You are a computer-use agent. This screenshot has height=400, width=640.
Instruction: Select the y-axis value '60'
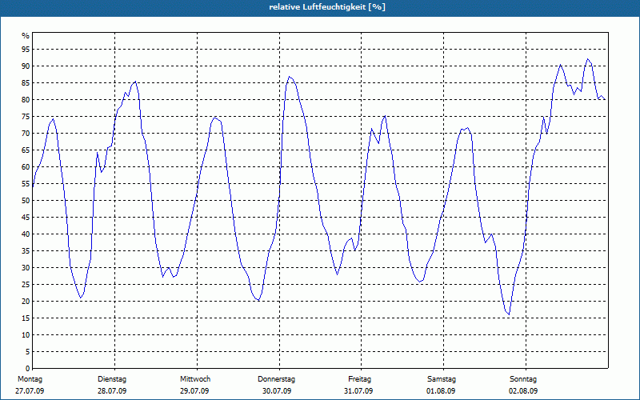(26, 167)
